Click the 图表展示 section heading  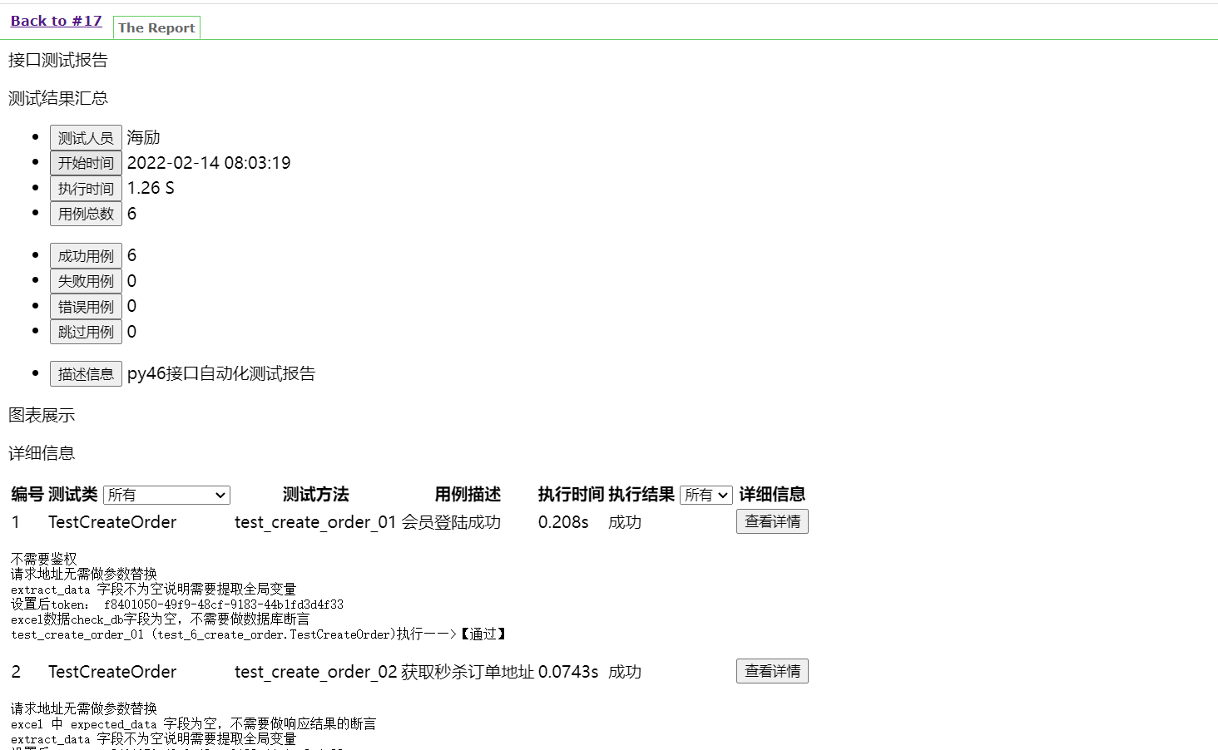[42, 415]
